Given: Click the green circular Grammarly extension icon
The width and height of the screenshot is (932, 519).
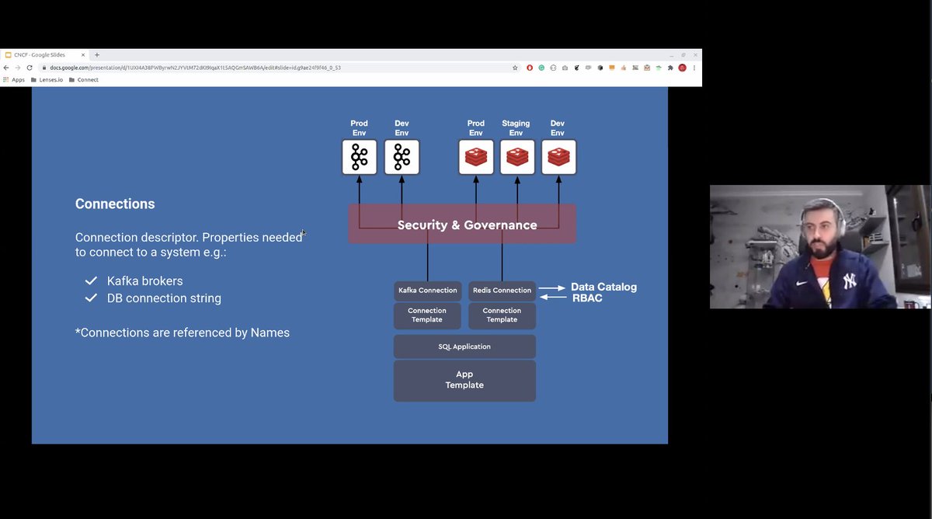Looking at the screenshot, I should (x=541, y=68).
